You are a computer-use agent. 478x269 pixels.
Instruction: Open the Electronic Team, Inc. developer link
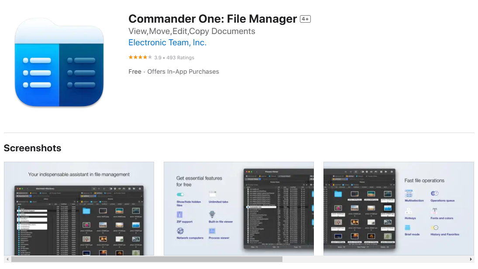[167, 43]
